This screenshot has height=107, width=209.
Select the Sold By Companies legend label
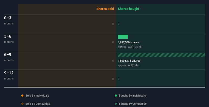(38, 104)
